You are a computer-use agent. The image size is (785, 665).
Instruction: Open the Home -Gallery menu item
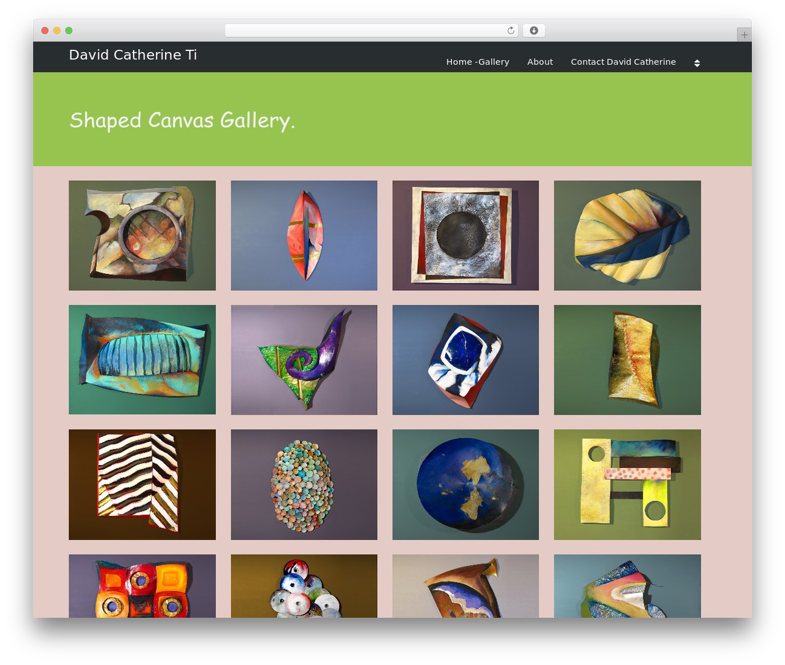coord(478,62)
